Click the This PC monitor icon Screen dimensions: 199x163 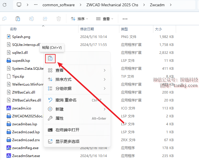point(19,5)
